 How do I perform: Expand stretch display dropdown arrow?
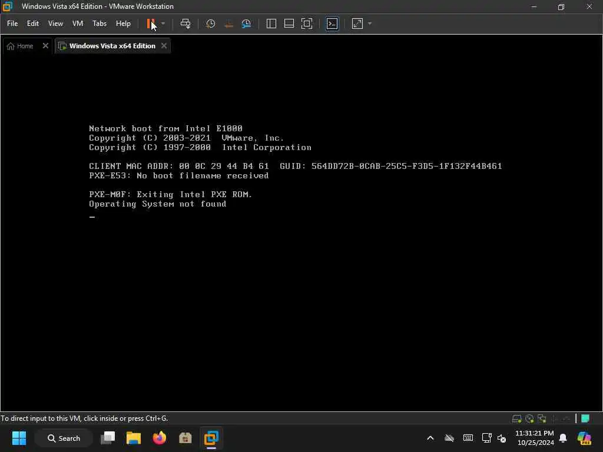coord(370,24)
